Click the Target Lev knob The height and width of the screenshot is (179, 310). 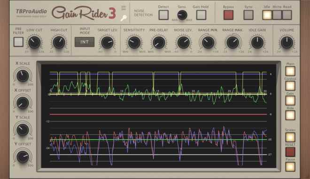[x=107, y=42]
